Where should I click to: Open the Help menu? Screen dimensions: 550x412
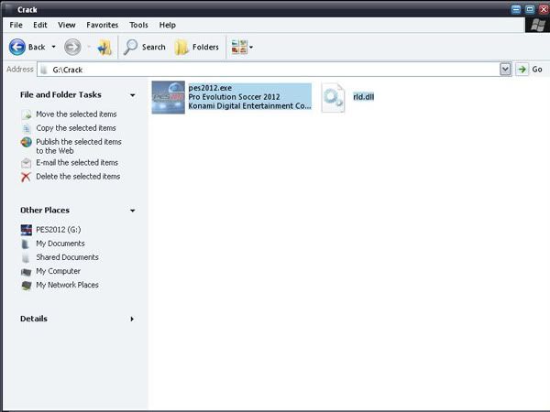pyautogui.click(x=168, y=25)
